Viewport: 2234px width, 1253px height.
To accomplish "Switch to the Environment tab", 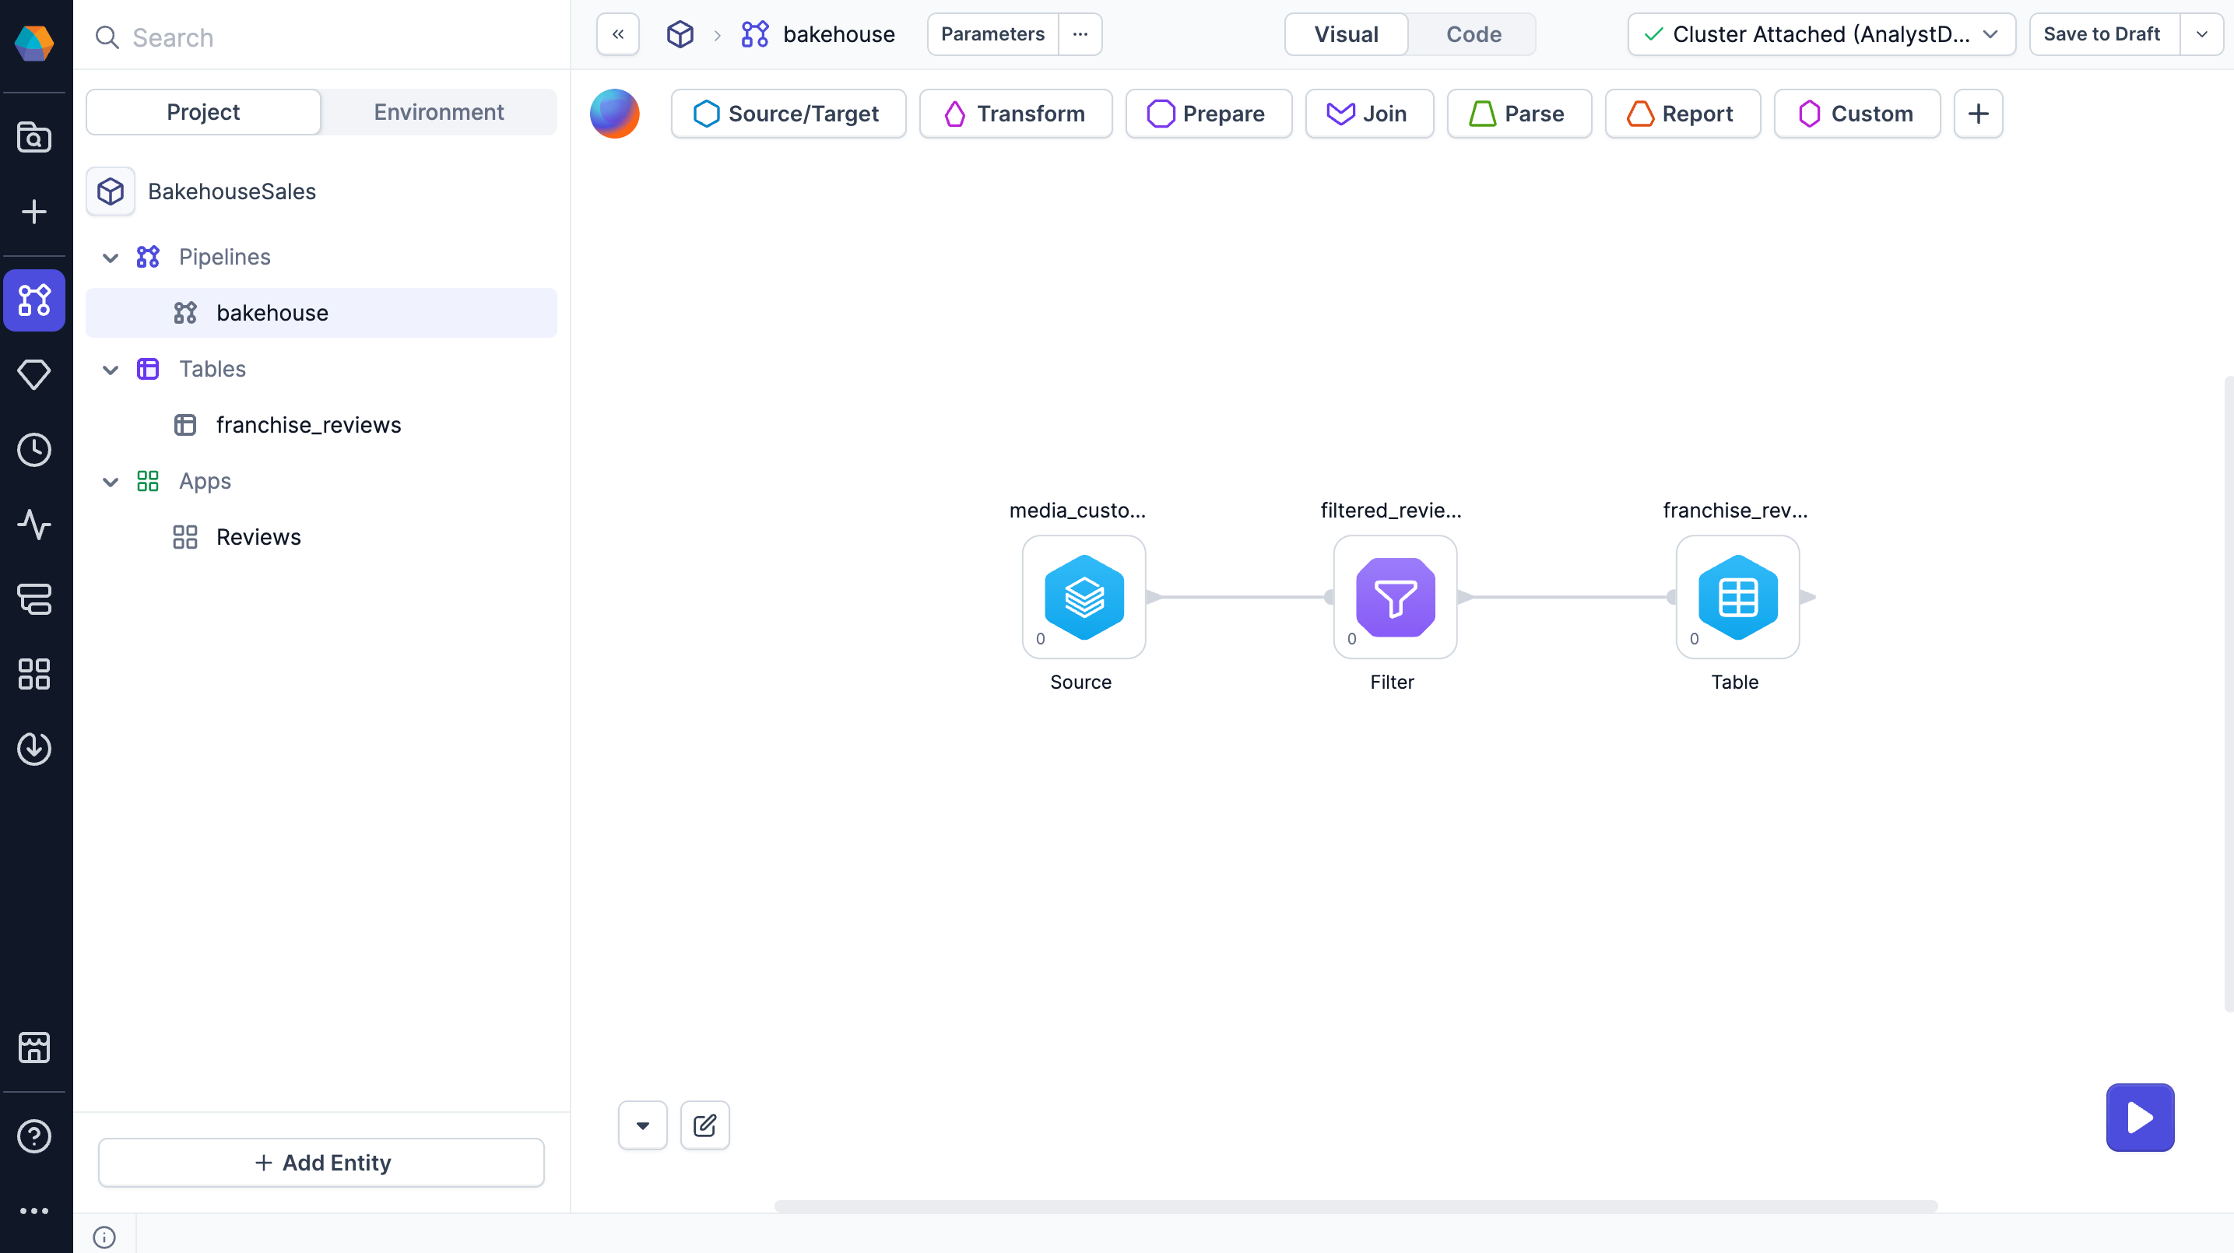I will [x=439, y=111].
